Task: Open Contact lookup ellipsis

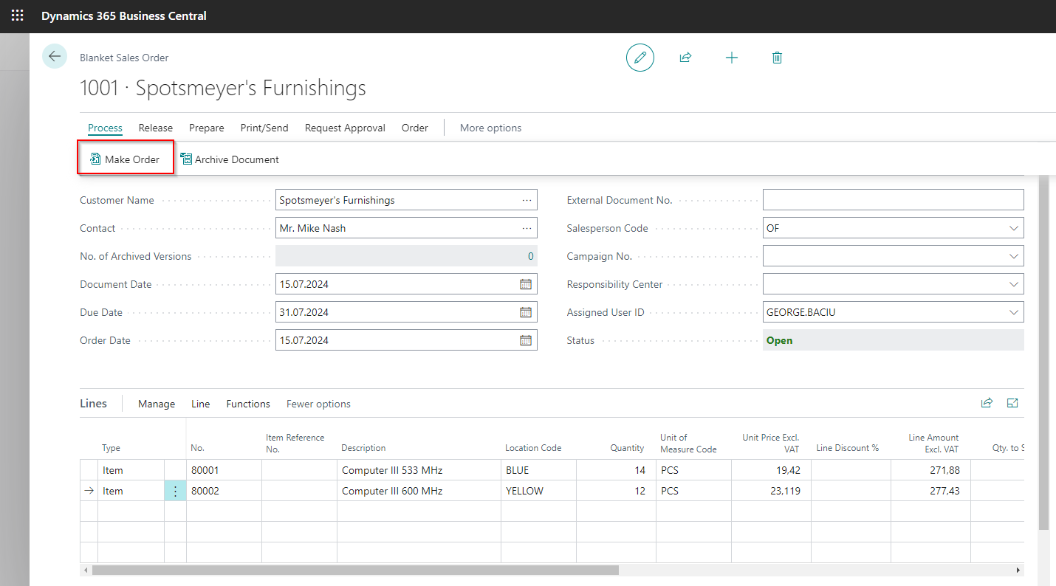Action: (x=527, y=228)
